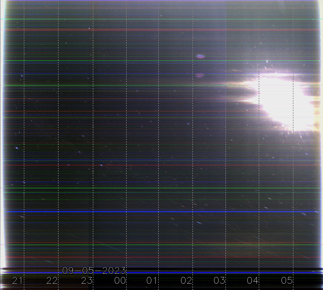This screenshot has width=323, height=290.
Task: Click the lower purple lens-flare spot
Action: [x=199, y=76]
